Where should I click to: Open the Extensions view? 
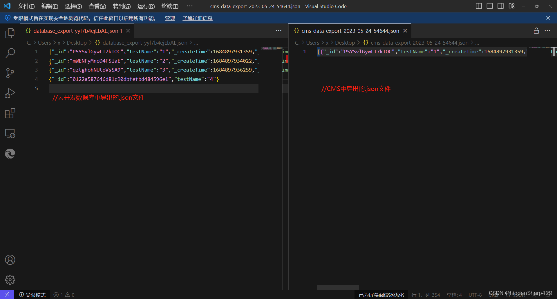pos(10,113)
